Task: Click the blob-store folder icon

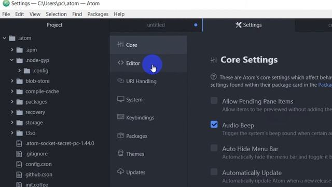Action: (20, 81)
